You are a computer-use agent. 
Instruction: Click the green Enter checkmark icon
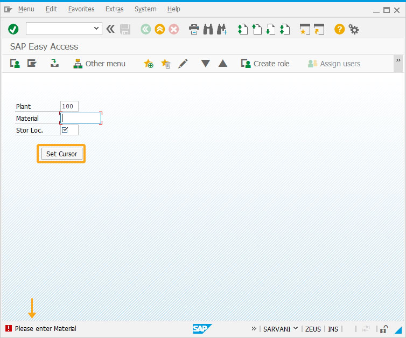coord(13,29)
